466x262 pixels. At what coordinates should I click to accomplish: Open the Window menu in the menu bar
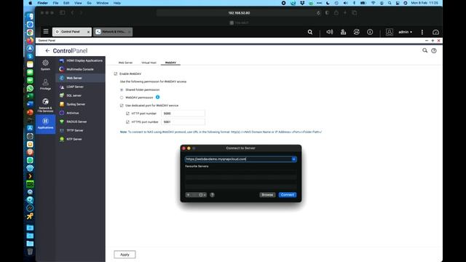(x=102, y=3)
